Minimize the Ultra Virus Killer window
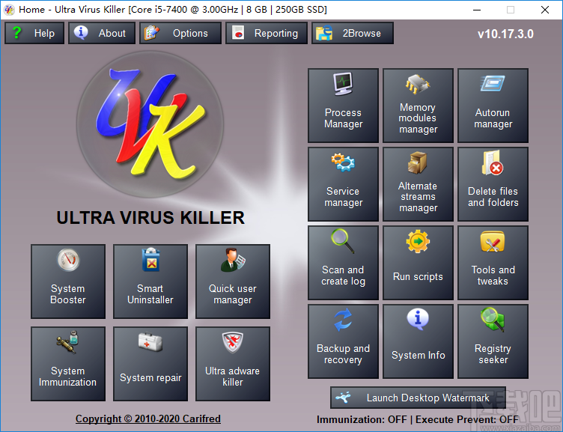563x432 pixels. 477,10
